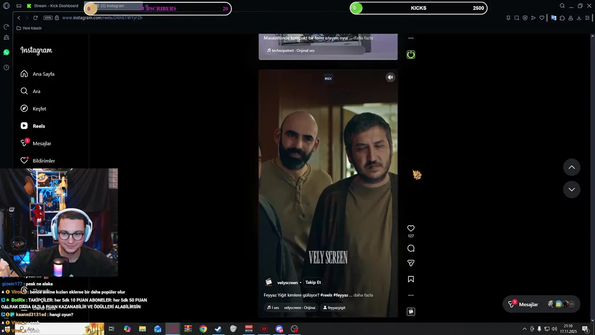Screen dimensions: 595x335
Task: Open the translate icon in browser toolbar
Action: click(554, 18)
